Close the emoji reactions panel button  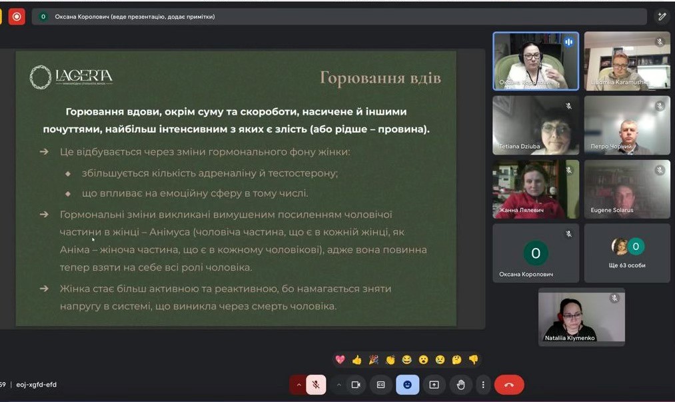click(407, 385)
